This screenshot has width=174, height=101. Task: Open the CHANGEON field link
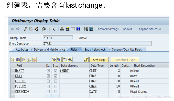[x=22, y=92]
